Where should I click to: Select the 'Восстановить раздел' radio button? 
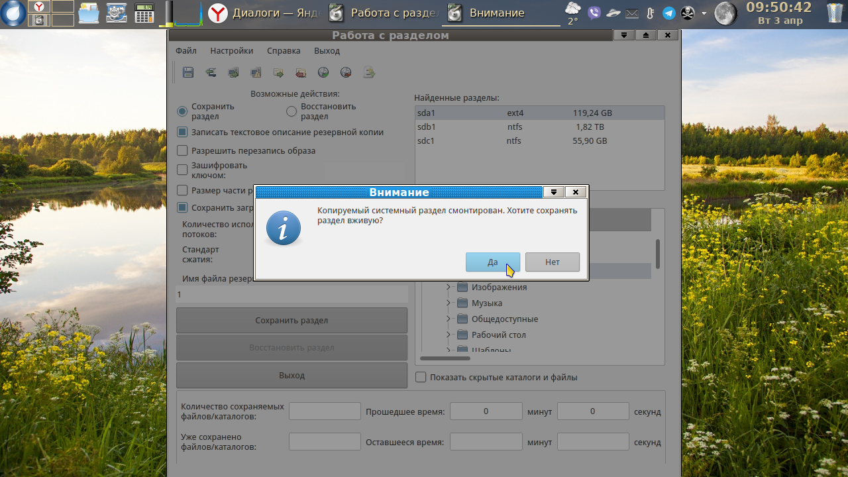291,111
